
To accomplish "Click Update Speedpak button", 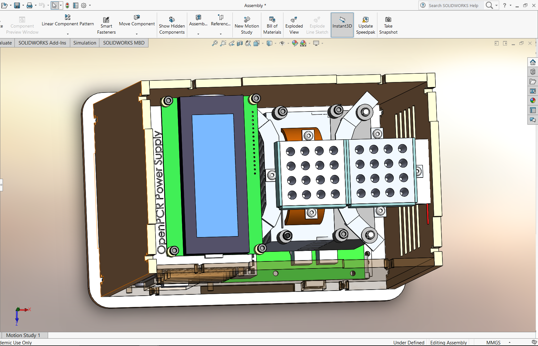I will pos(366,25).
